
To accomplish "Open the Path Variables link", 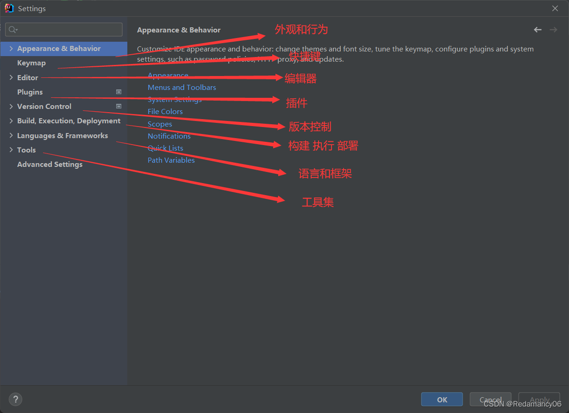I will pos(171,160).
